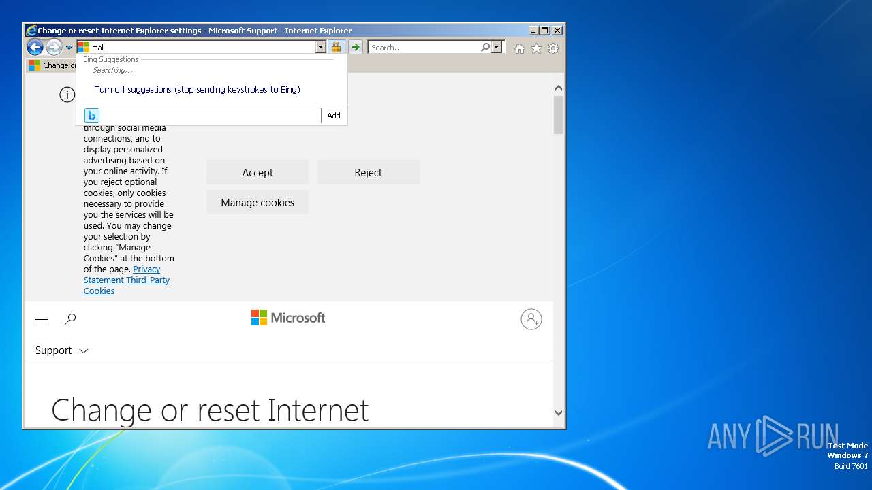Click inside the Search box

tap(424, 47)
